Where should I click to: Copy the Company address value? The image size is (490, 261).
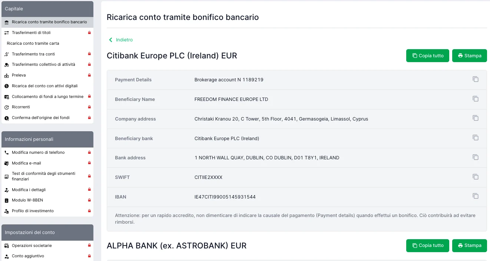point(476,118)
